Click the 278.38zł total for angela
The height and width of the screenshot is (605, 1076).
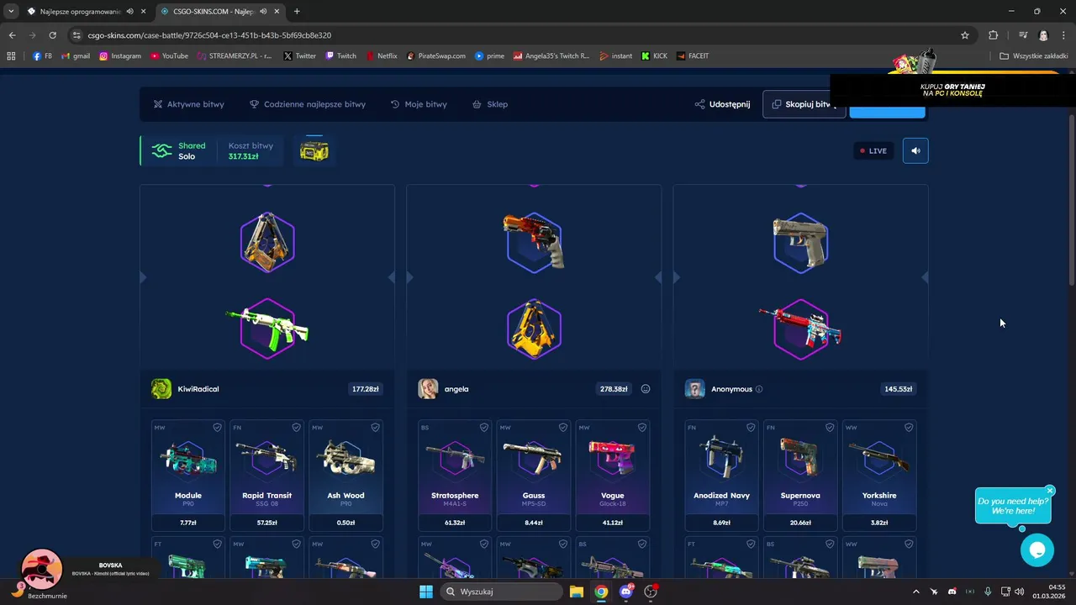pyautogui.click(x=614, y=389)
